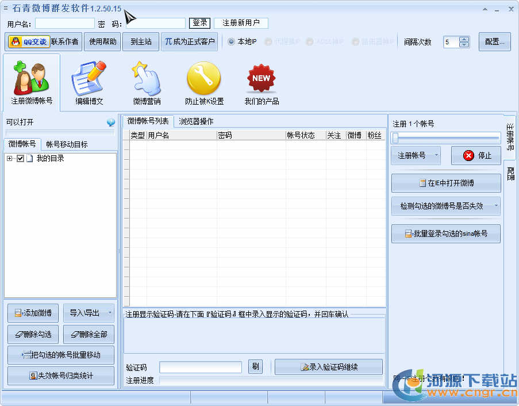Click 删除全部 eraser button
Viewport: 519px width, 406px height.
[x=89, y=334]
